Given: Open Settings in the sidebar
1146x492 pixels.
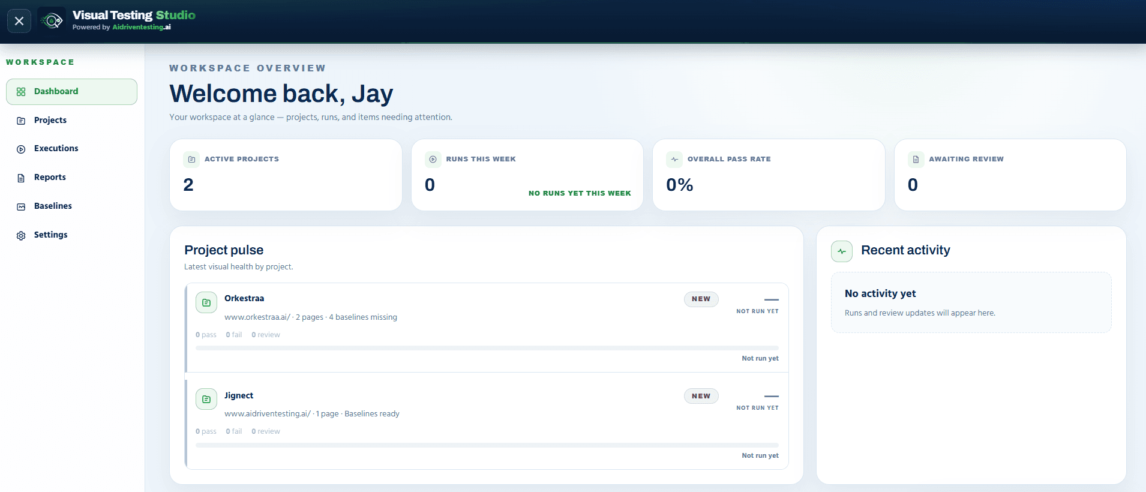Looking at the screenshot, I should point(71,235).
